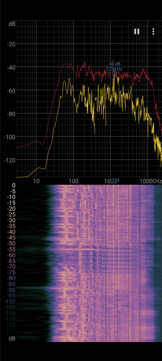Screen dimensions: 162x361
Task: Tap the dB unit label above the spectrum axis
Action: pyautogui.click(x=12, y=24)
